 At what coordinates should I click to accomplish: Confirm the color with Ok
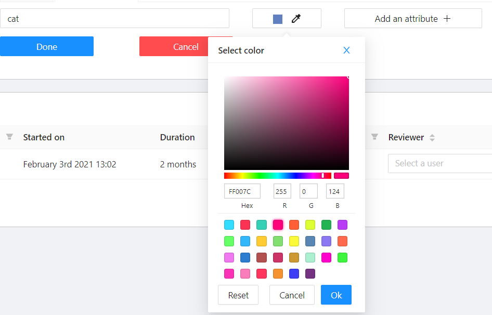(x=336, y=295)
